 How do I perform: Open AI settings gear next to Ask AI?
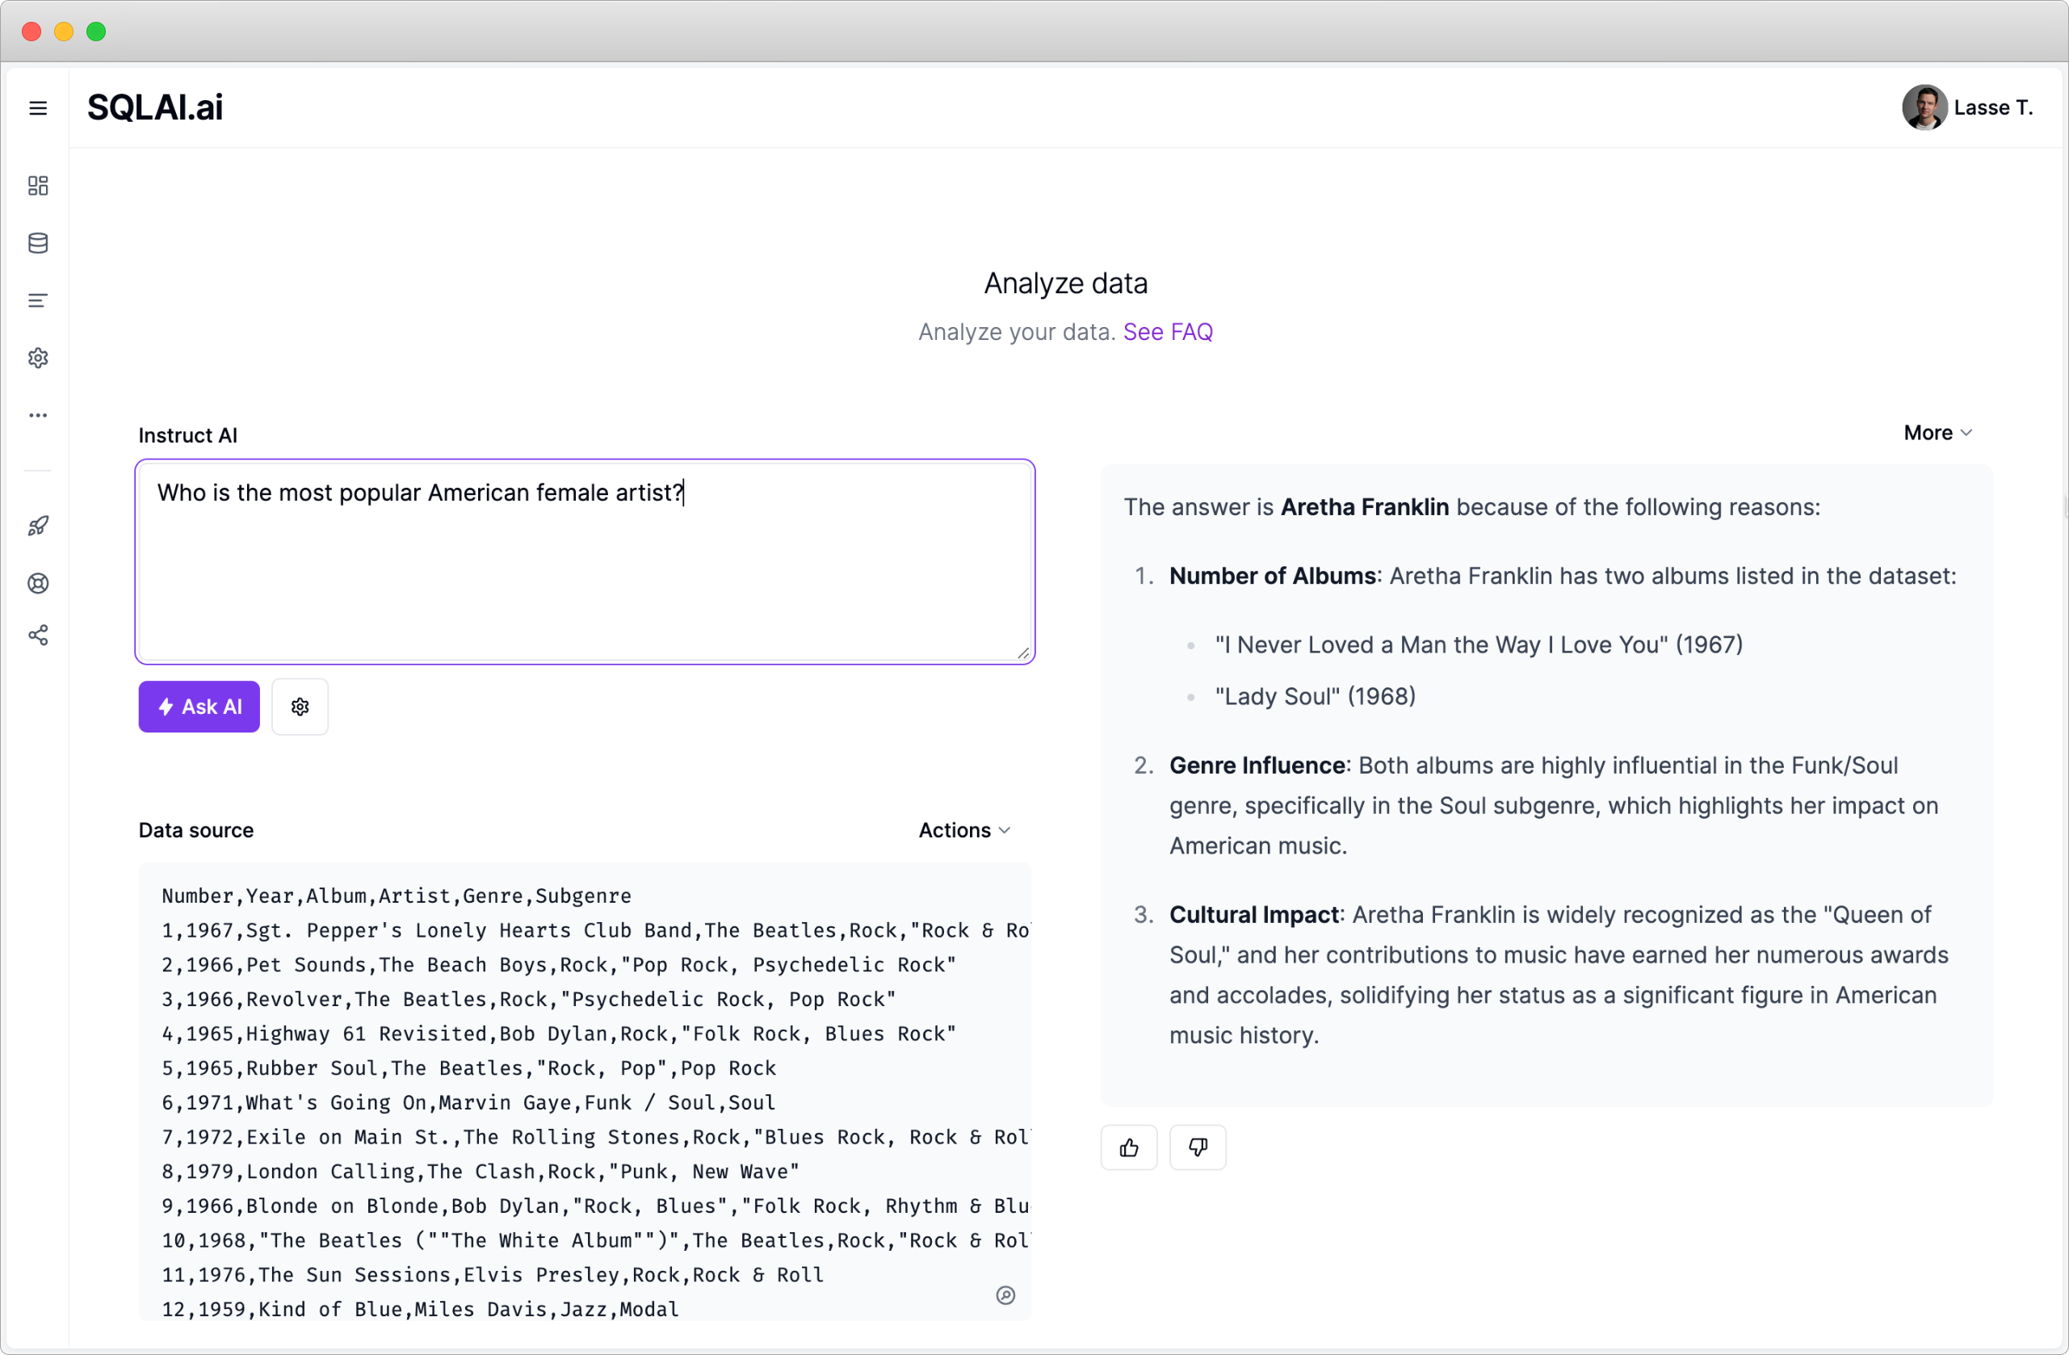(300, 707)
